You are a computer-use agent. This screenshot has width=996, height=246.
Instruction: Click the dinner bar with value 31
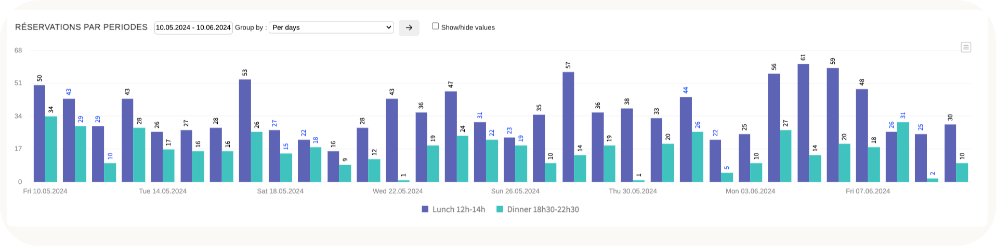903,152
